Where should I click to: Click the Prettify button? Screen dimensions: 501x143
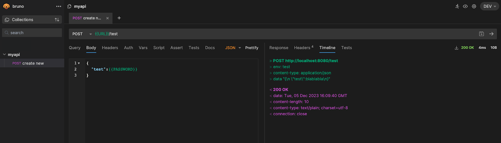coord(252,48)
